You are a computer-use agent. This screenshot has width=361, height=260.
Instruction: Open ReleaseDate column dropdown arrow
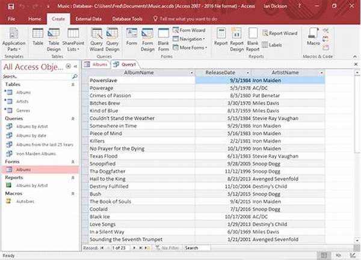tap(248, 73)
